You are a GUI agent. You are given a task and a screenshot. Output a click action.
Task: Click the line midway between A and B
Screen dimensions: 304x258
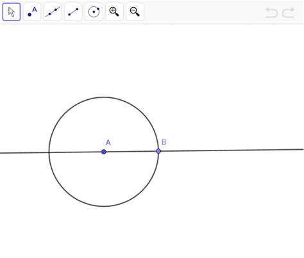coord(131,152)
